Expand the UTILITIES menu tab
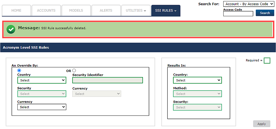 (x=136, y=10)
